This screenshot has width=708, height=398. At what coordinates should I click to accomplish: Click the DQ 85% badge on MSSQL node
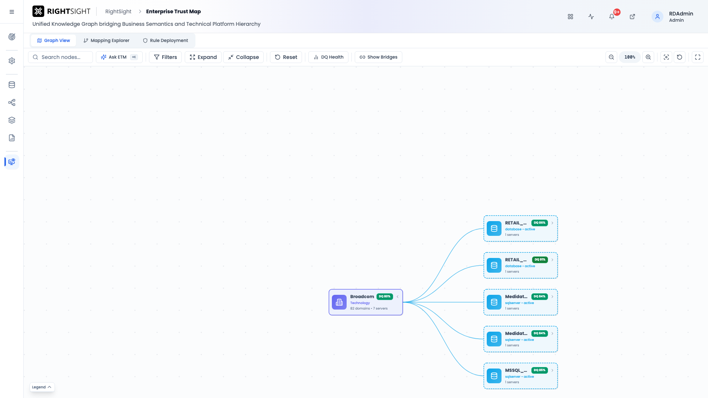coord(539,370)
